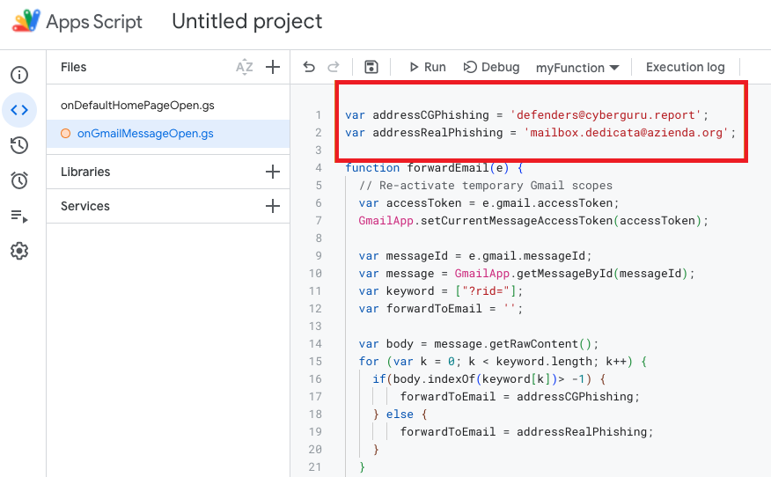Add a service with plus icon
Image resolution: width=771 pixels, height=477 pixels.
point(273,206)
